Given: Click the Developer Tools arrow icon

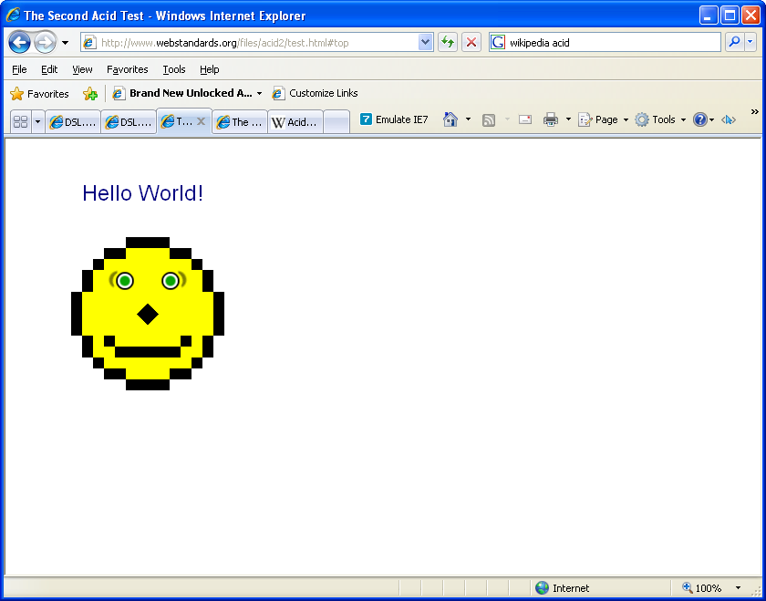Looking at the screenshot, I should (729, 119).
